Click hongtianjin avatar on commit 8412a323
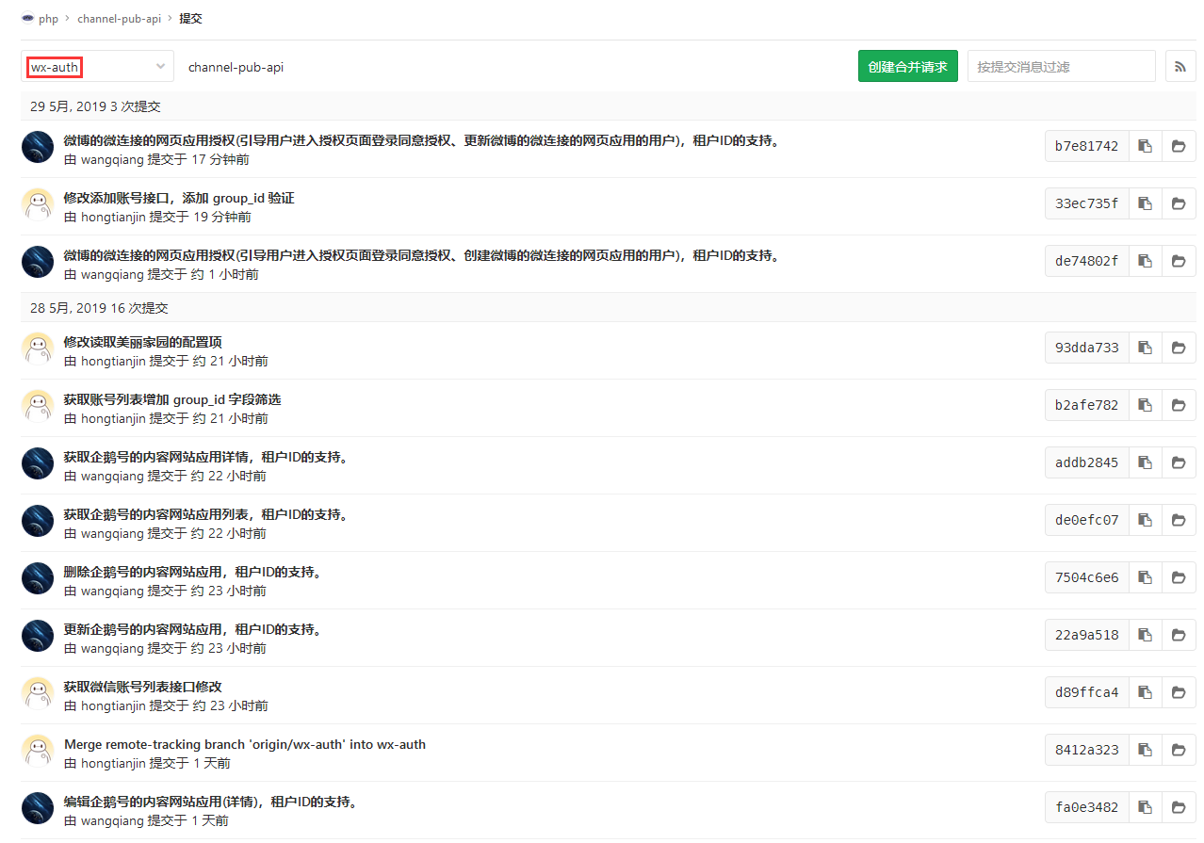The width and height of the screenshot is (1204, 843). click(x=38, y=751)
